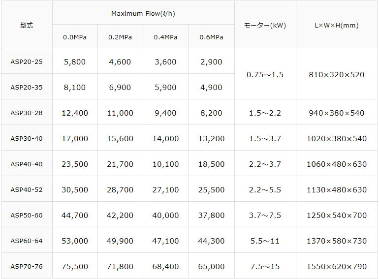Select the 44,700 flow value
The width and height of the screenshot is (380, 279).
pos(75,216)
